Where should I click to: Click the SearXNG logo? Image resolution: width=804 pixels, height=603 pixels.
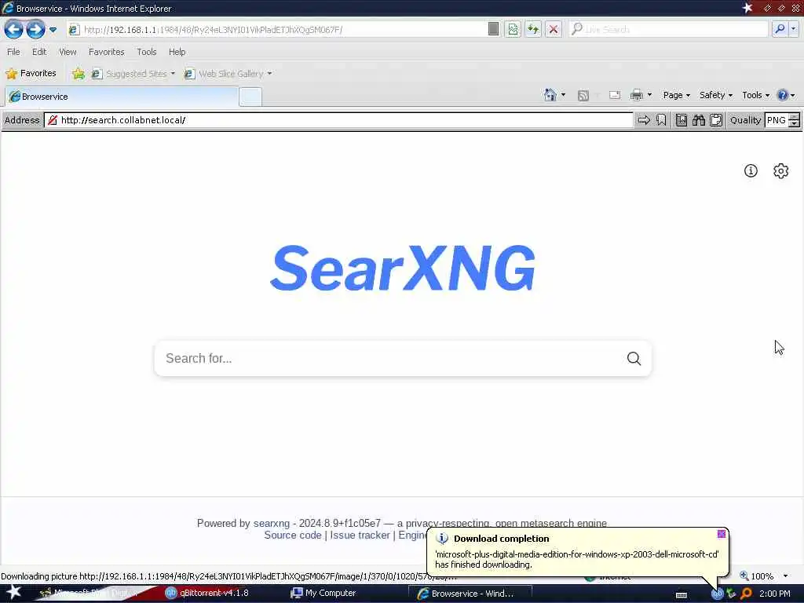click(403, 268)
